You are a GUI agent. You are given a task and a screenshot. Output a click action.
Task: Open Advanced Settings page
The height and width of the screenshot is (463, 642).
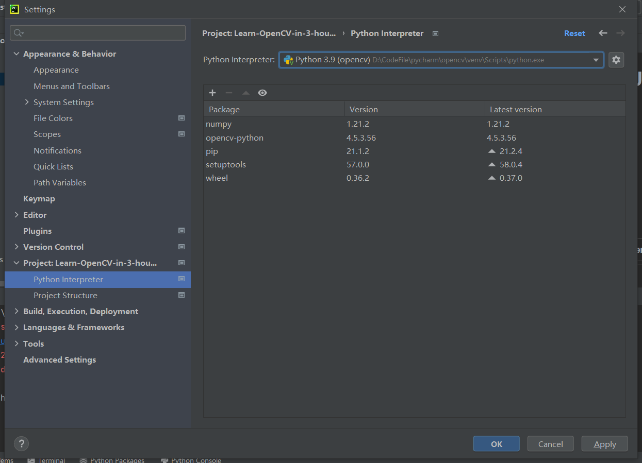(59, 359)
